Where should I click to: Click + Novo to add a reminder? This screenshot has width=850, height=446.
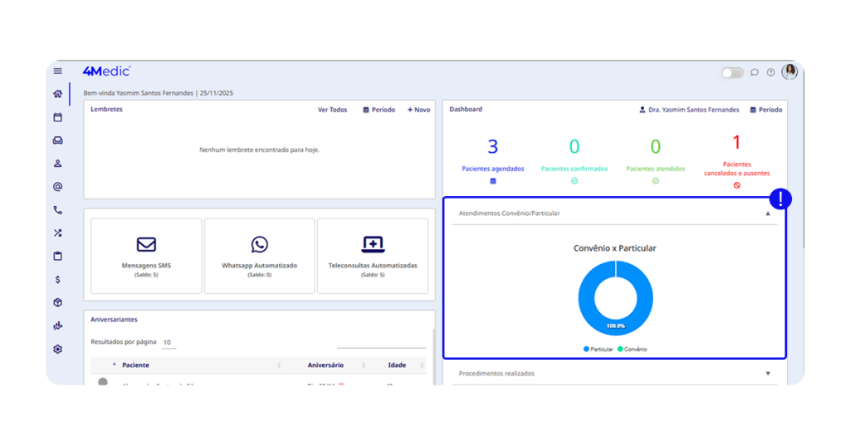point(418,110)
